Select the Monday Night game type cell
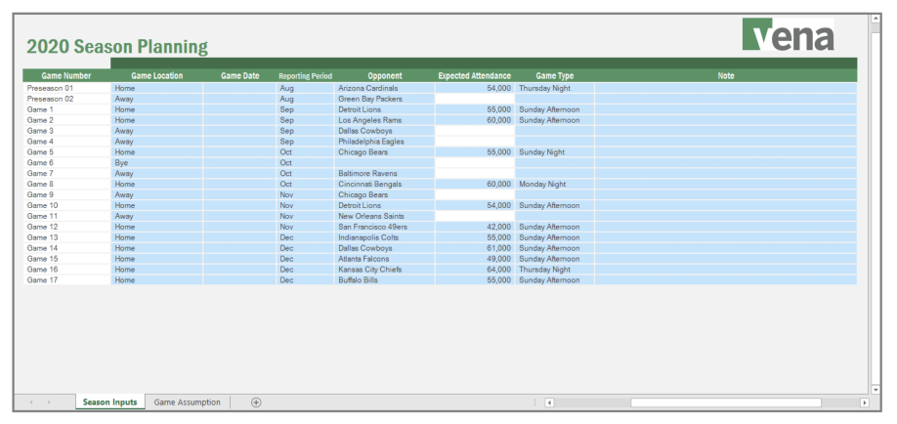This screenshot has height=424, width=897. (554, 185)
